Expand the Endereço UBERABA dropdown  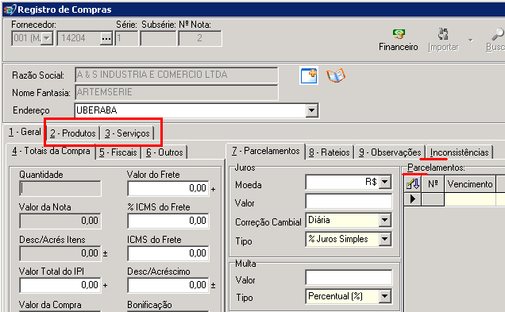[311, 110]
